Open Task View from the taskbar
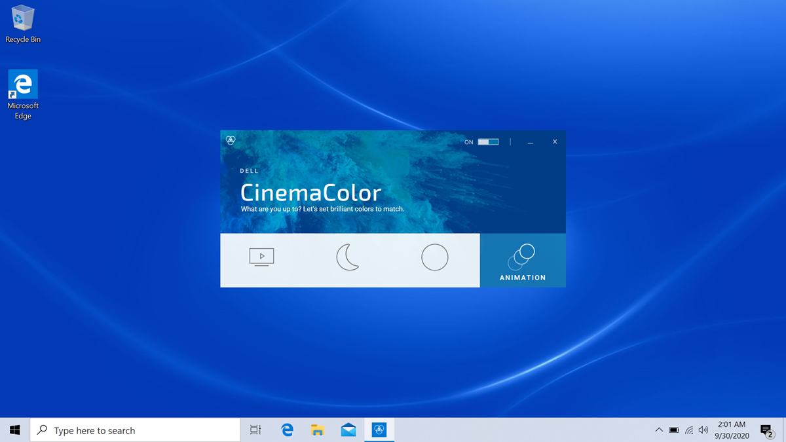The height and width of the screenshot is (442, 786). click(x=255, y=430)
